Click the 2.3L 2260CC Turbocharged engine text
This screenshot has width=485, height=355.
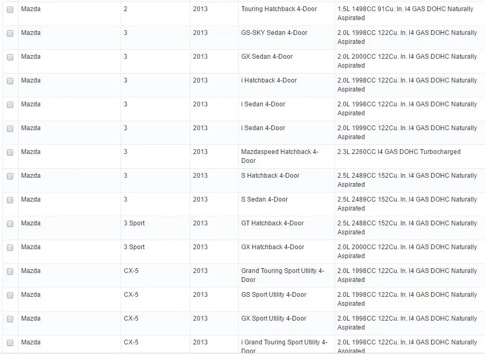(399, 152)
